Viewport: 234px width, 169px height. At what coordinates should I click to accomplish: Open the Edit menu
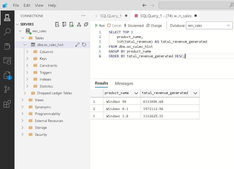pyautogui.click(x=27, y=5)
